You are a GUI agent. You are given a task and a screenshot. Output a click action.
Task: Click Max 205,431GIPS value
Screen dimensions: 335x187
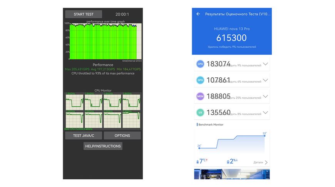click(x=77, y=69)
